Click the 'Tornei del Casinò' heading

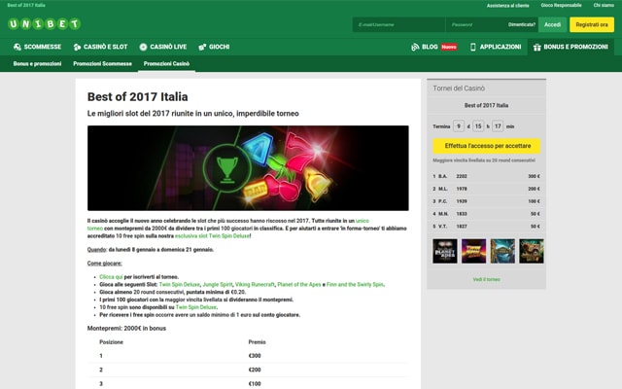click(x=459, y=88)
